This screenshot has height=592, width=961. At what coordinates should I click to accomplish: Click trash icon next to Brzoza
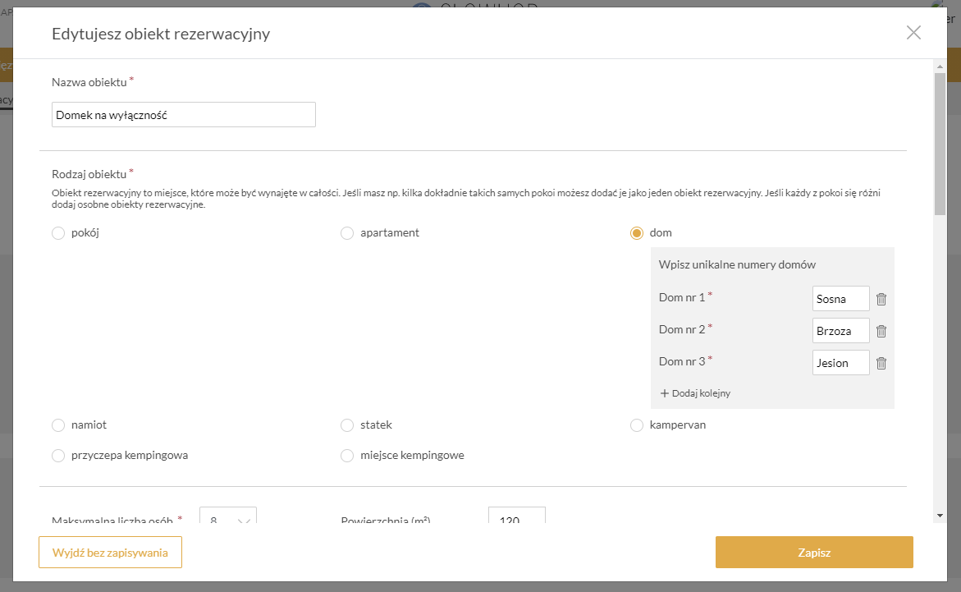(x=881, y=332)
